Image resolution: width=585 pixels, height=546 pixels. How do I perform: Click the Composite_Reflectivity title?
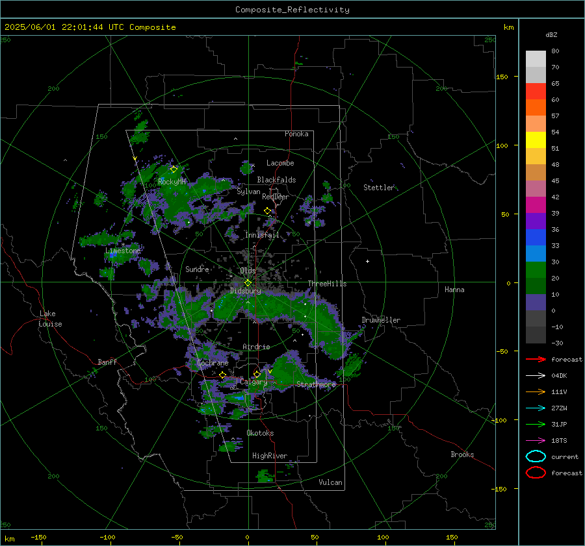[292, 10]
